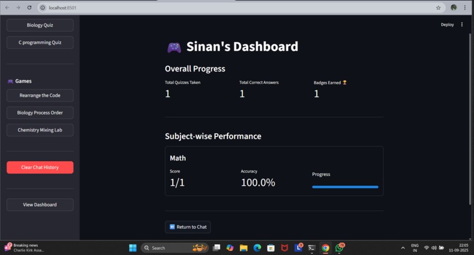Image resolution: width=474 pixels, height=255 pixels.
Task: Click the trophy icon next to Badges Earned
Action: pyautogui.click(x=344, y=83)
